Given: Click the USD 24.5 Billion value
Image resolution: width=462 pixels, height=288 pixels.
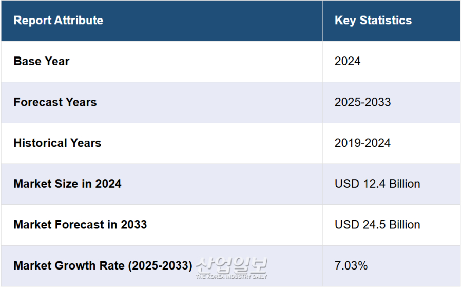Looking at the screenshot, I should point(377,225).
